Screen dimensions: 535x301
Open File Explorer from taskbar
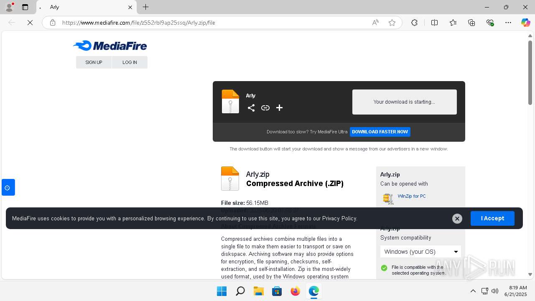(x=258, y=291)
